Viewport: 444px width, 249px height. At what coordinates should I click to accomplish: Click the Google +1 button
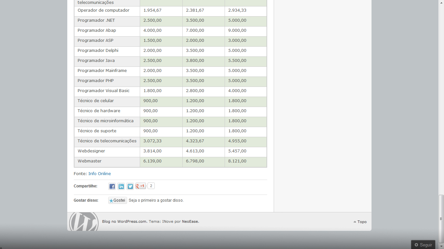click(x=140, y=186)
